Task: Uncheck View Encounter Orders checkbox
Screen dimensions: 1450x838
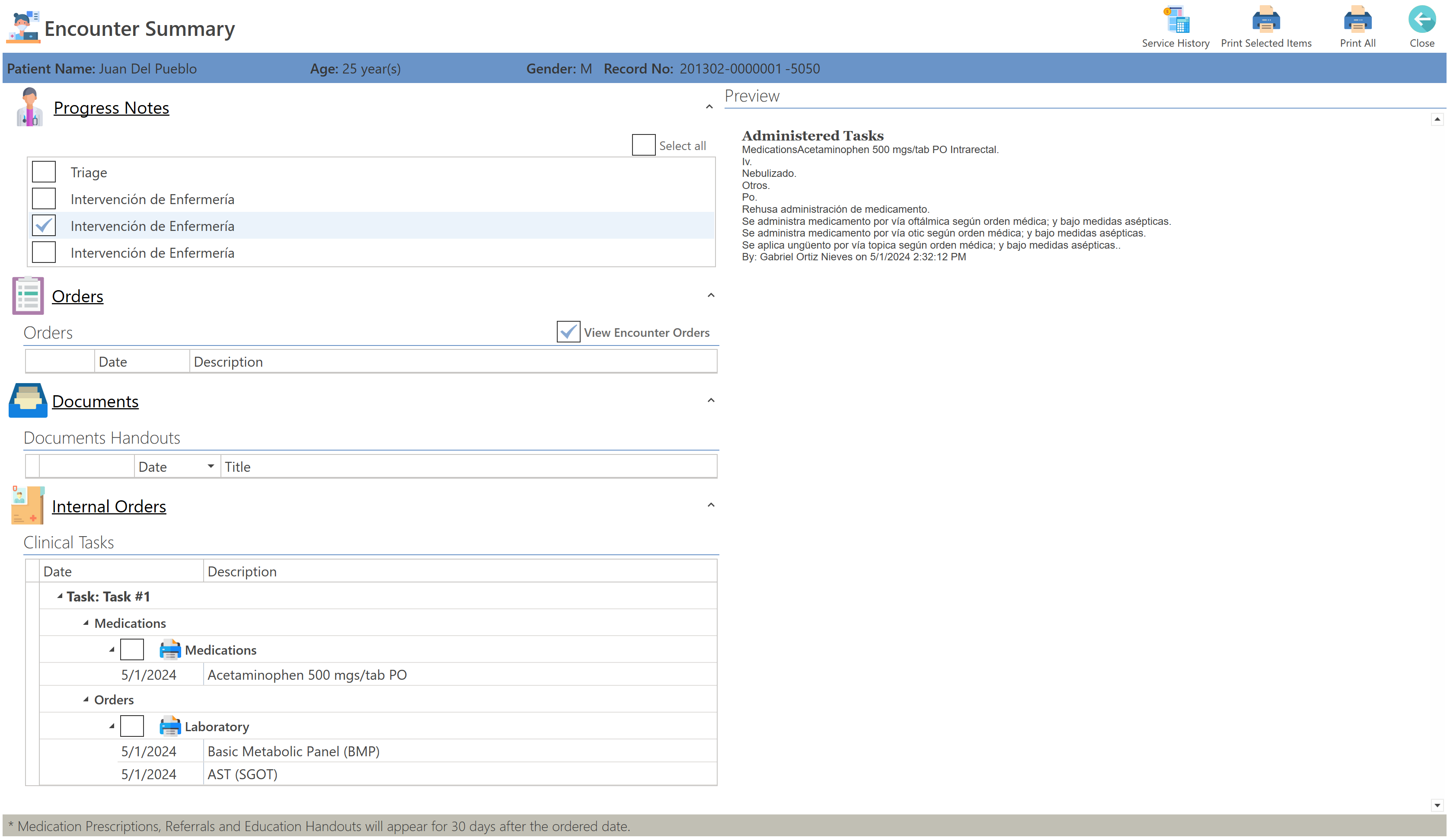Action: point(569,333)
